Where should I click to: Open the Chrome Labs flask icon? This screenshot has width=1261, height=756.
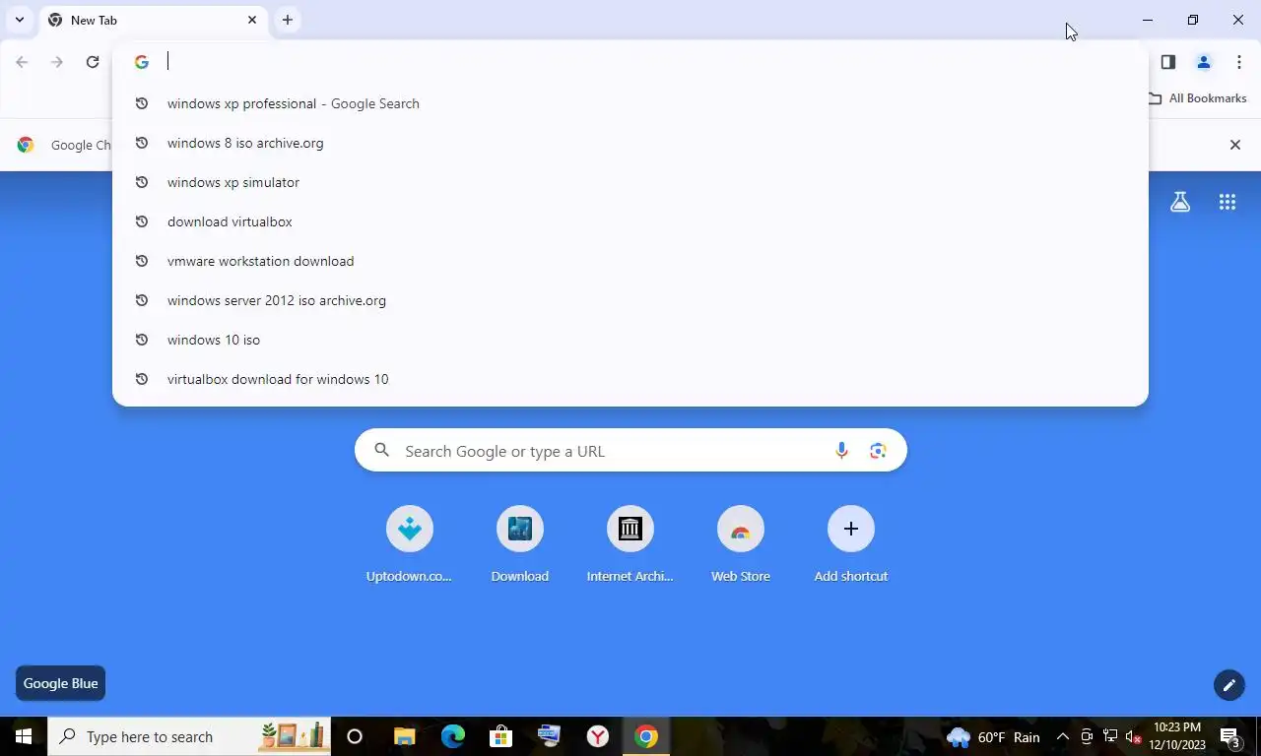tap(1180, 202)
